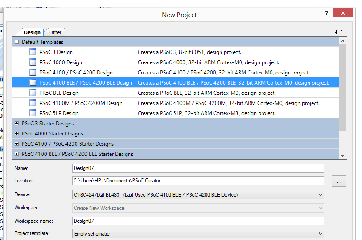Click the help question mark icon
This screenshot has width=362, height=240.
[327, 13]
